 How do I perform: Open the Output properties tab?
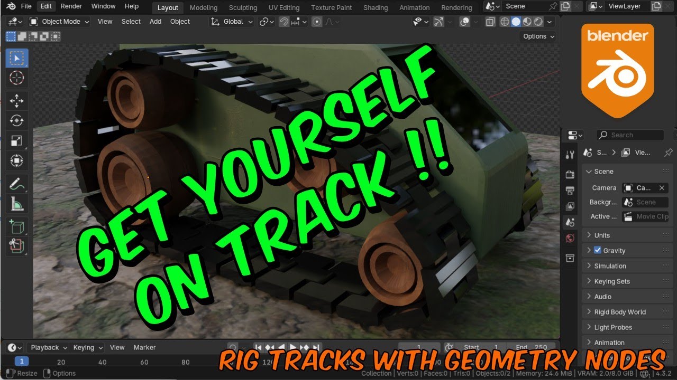tap(570, 191)
